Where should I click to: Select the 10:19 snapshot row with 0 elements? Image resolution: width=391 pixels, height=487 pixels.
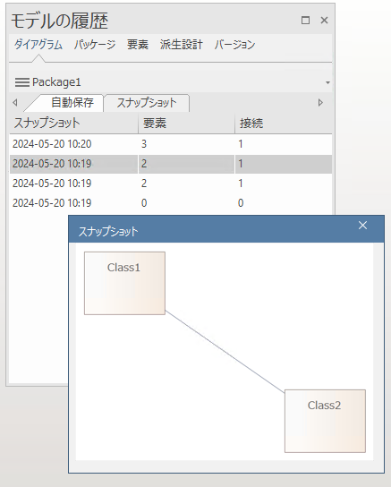pos(171,203)
